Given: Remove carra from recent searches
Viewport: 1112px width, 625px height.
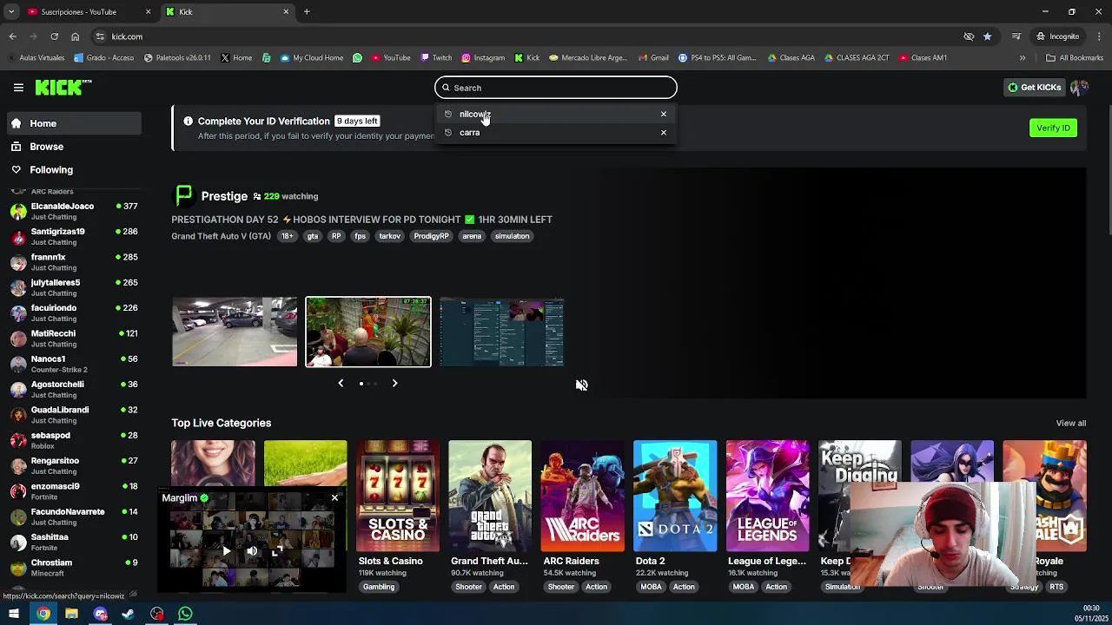Looking at the screenshot, I should 664,133.
